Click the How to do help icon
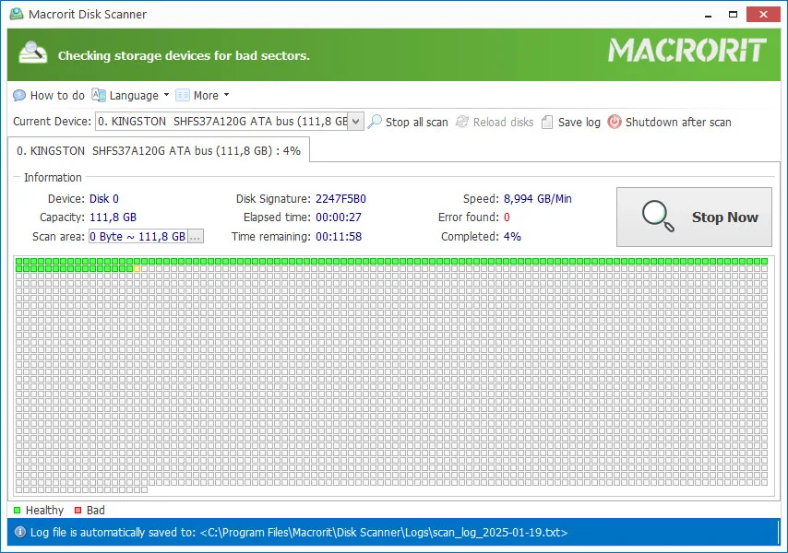 (x=19, y=95)
